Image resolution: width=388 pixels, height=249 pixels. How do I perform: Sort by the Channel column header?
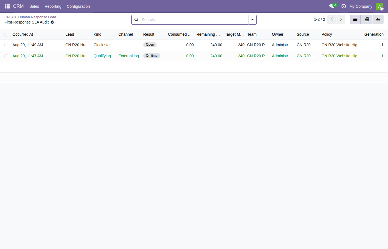[x=126, y=34]
